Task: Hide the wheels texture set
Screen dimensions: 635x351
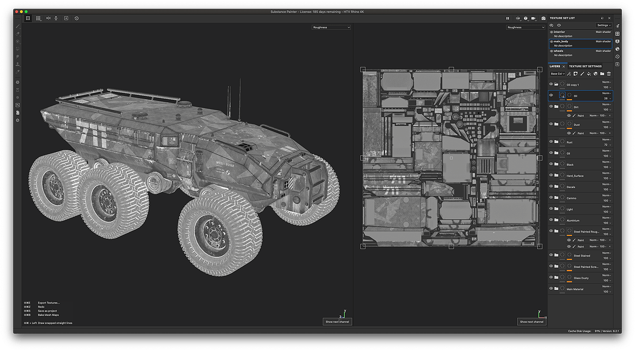Action: pyautogui.click(x=552, y=51)
